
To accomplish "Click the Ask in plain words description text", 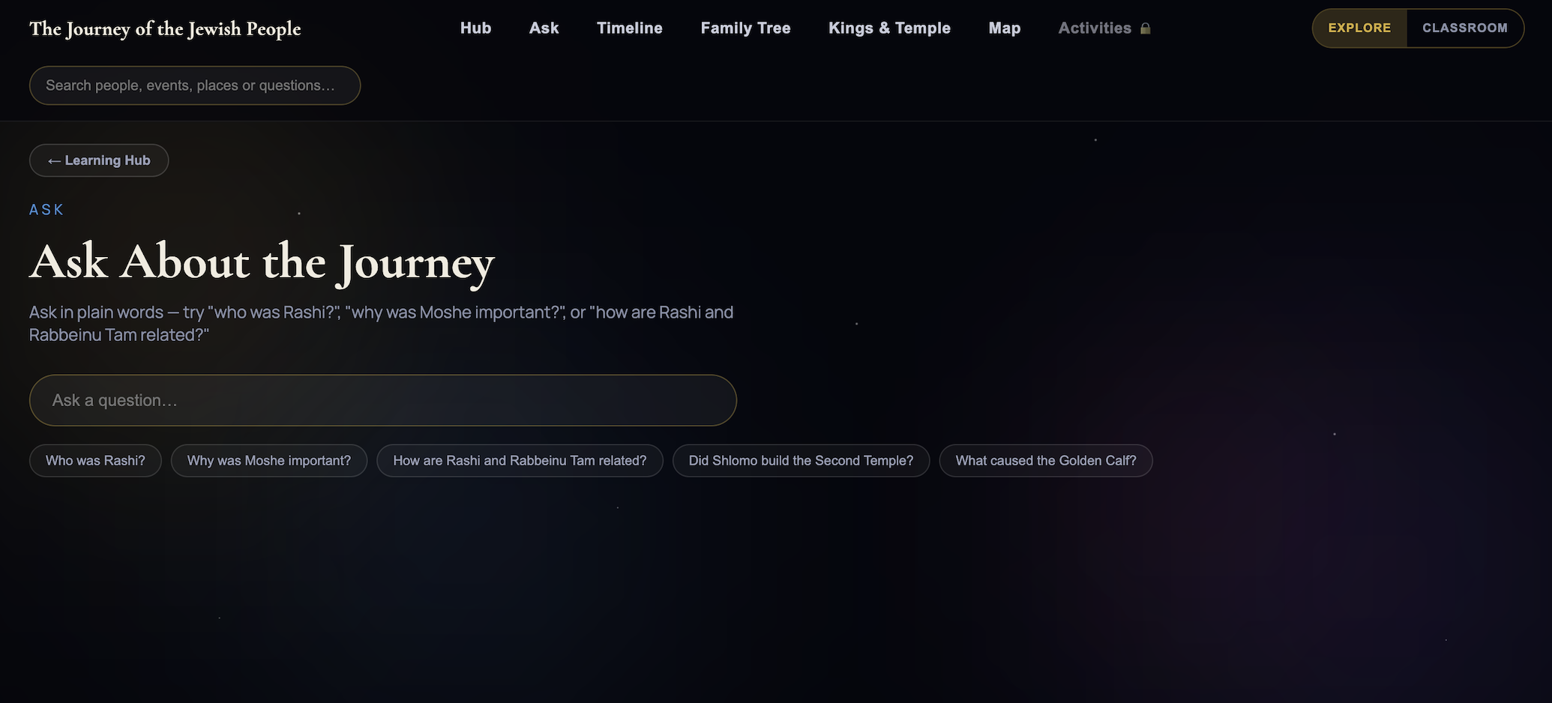I will (381, 323).
